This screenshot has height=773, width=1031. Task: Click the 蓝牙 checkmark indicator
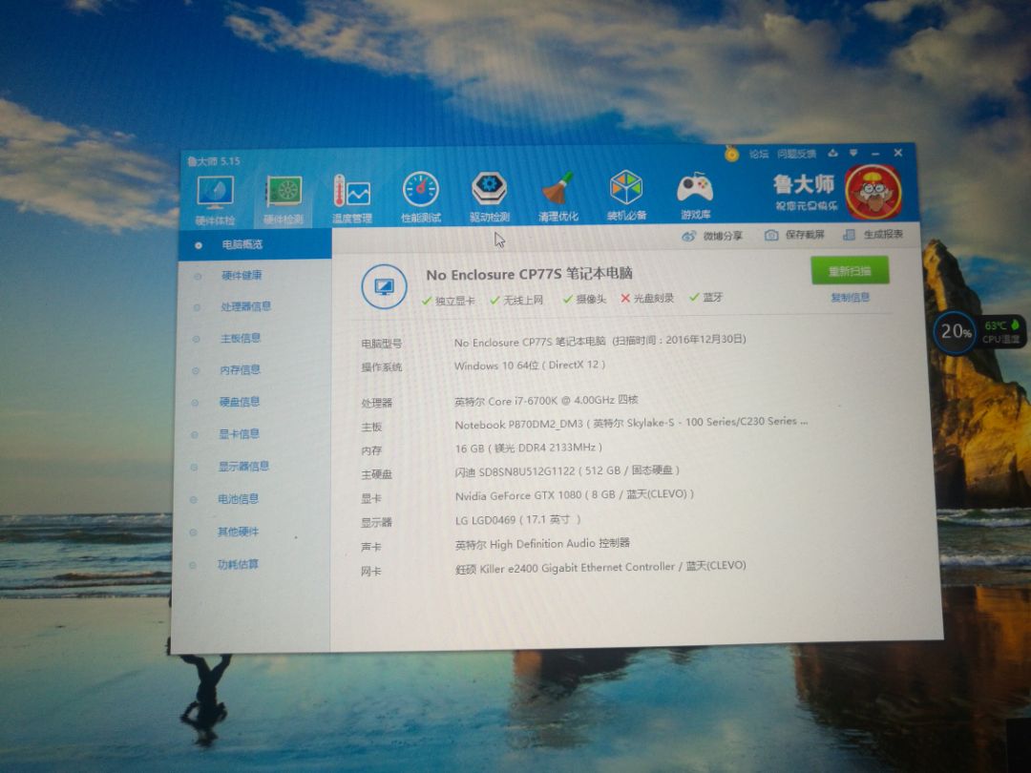point(694,297)
